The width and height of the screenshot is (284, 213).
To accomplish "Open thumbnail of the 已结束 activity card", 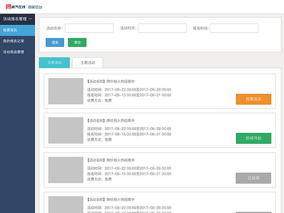I will click(x=66, y=170).
